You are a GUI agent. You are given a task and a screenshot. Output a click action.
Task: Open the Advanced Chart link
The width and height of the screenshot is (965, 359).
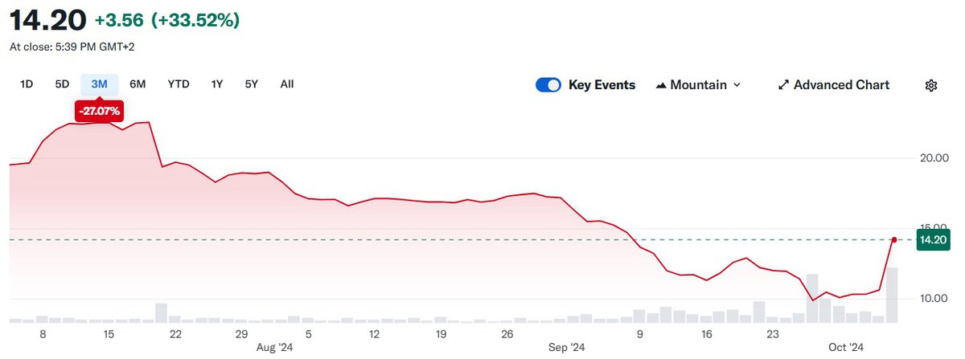[841, 85]
